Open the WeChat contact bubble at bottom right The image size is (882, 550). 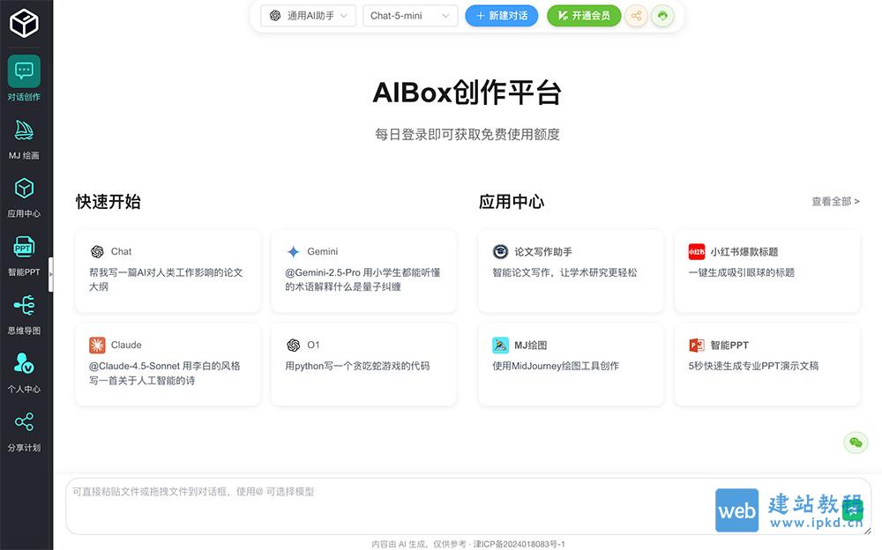855,442
